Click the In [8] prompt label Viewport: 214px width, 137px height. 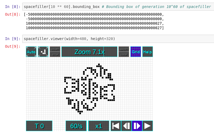(13, 7)
